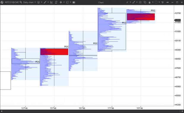Click the vertical bars columns icon
Screen dimensions: 184x113
pyautogui.click(x=74, y=2)
